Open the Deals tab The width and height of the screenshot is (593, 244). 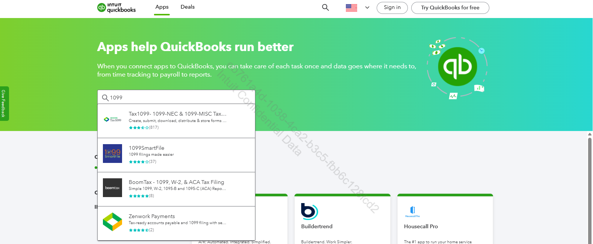[x=187, y=7]
